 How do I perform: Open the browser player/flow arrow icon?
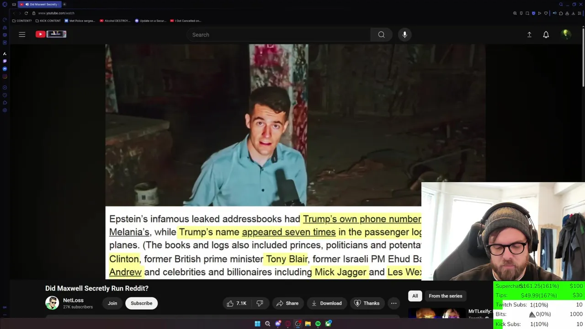[x=539, y=13]
